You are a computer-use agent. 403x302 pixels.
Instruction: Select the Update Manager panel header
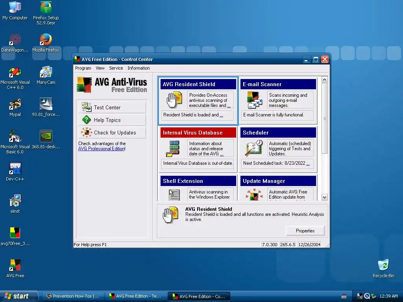pos(278,181)
